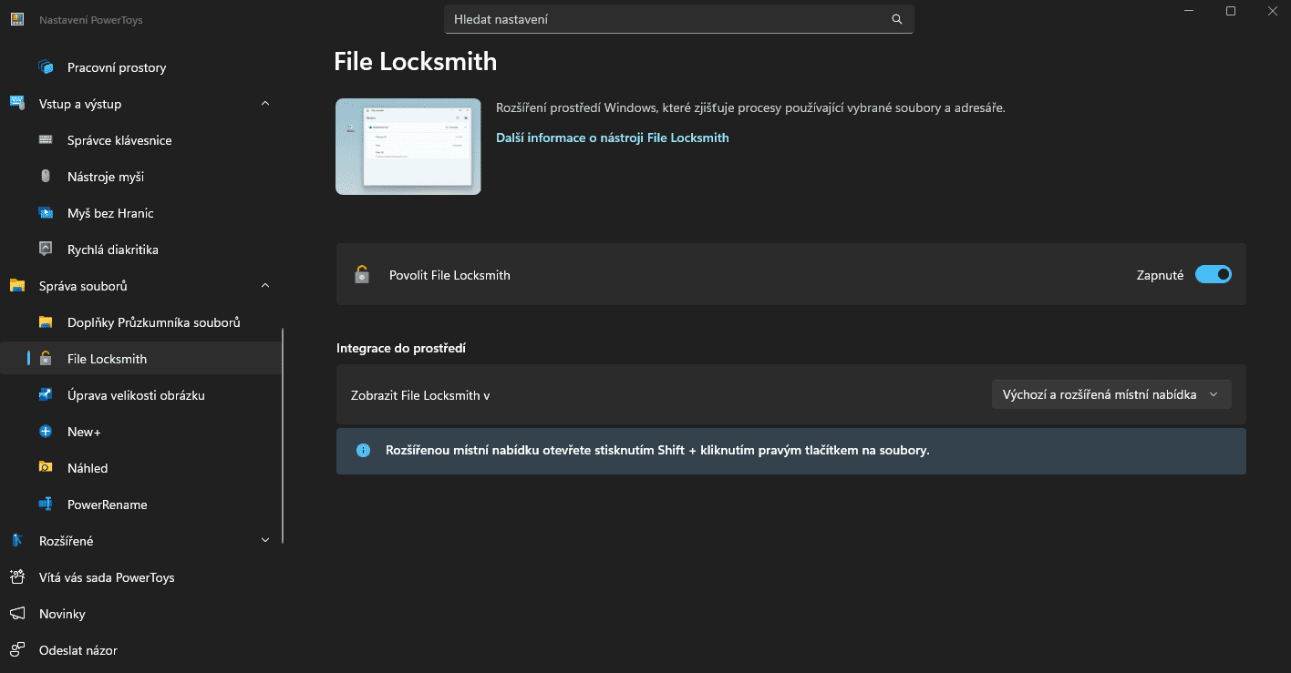Click the PowerRename icon in sidebar
Image resolution: width=1291 pixels, height=673 pixels.
pyautogui.click(x=46, y=505)
